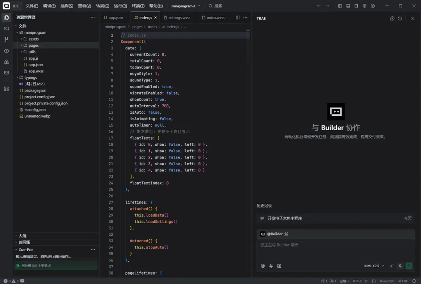Toggle the right sidebar layout icon
Viewport: 421px width, 284px height.
click(356, 6)
